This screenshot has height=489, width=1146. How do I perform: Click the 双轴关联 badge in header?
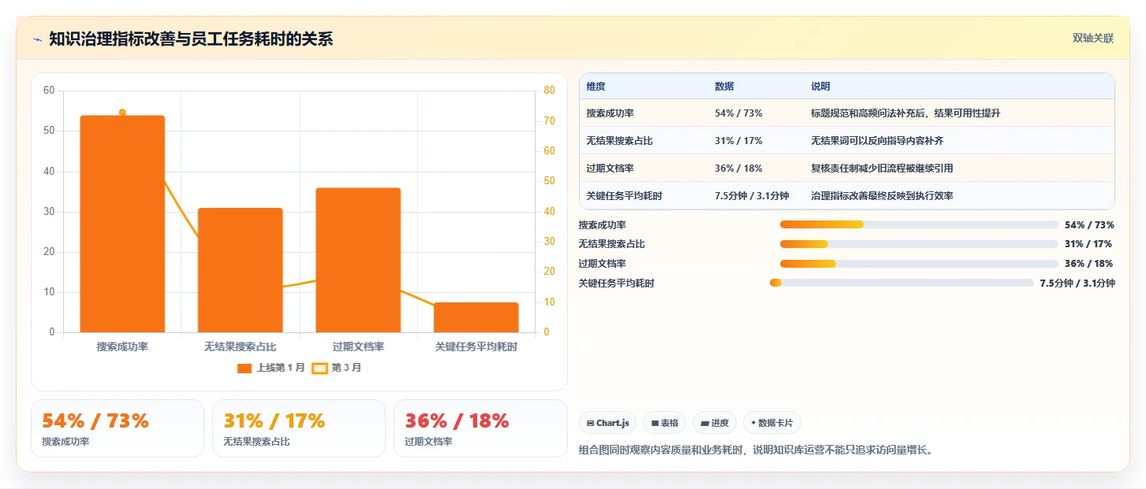click(x=1092, y=39)
